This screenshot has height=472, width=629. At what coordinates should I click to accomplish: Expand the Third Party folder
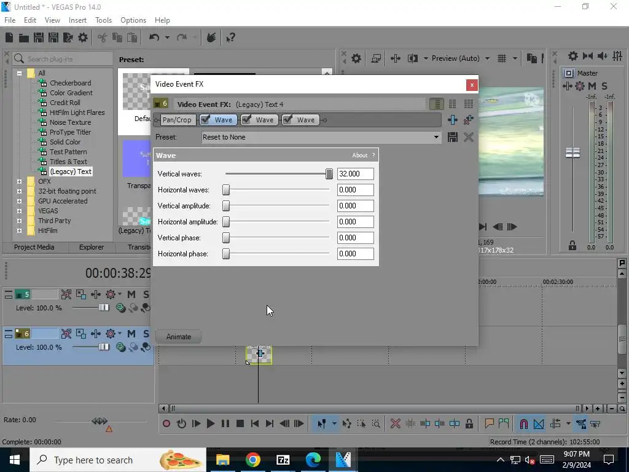point(19,221)
